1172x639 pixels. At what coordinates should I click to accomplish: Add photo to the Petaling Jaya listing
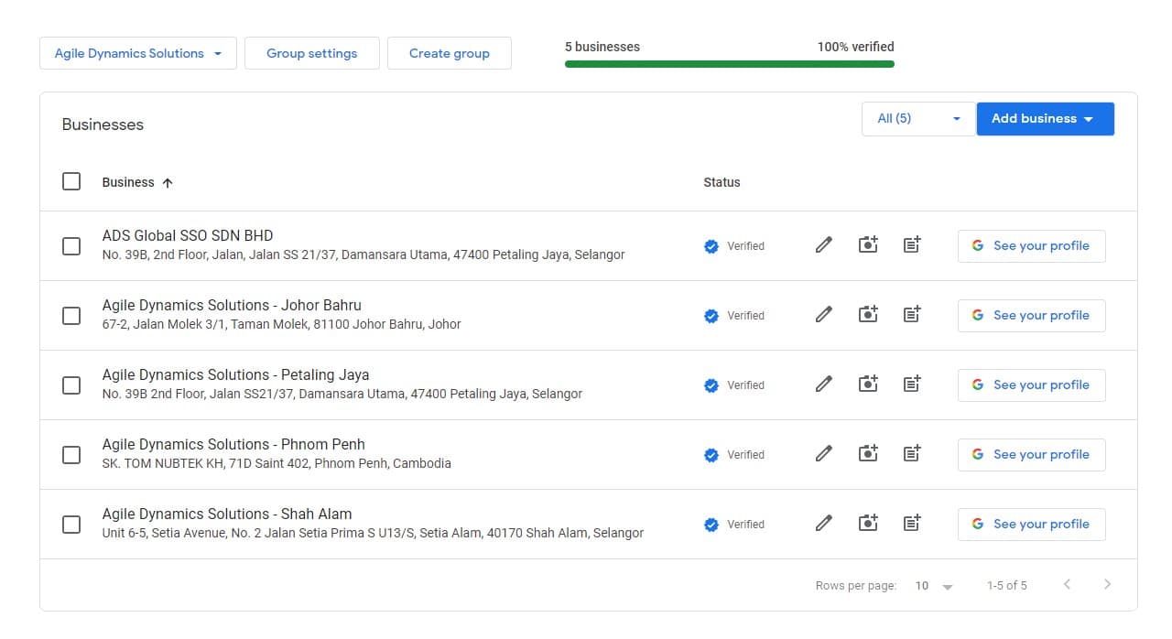point(868,384)
